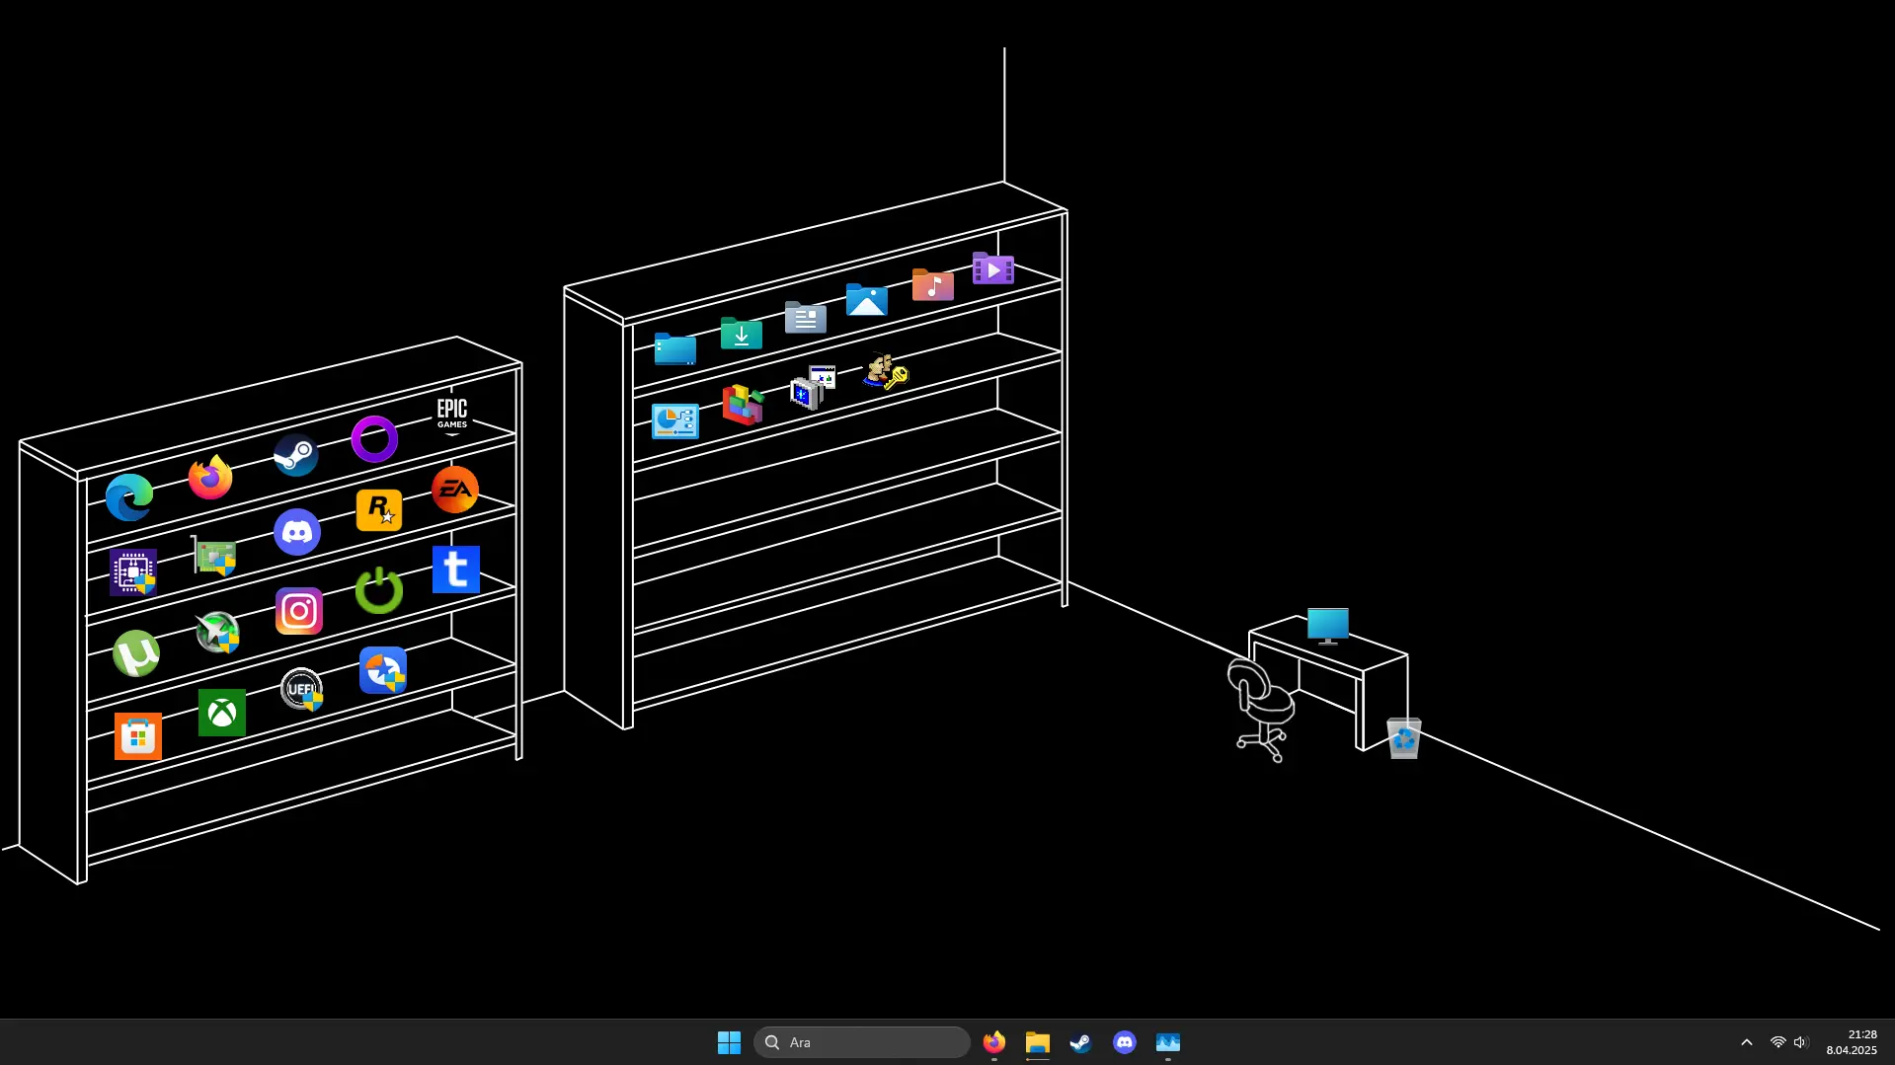
Task: Open File Explorer from the taskbar
Action: [1037, 1042]
